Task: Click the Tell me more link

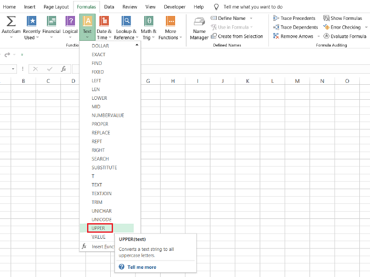Action: pyautogui.click(x=141, y=267)
